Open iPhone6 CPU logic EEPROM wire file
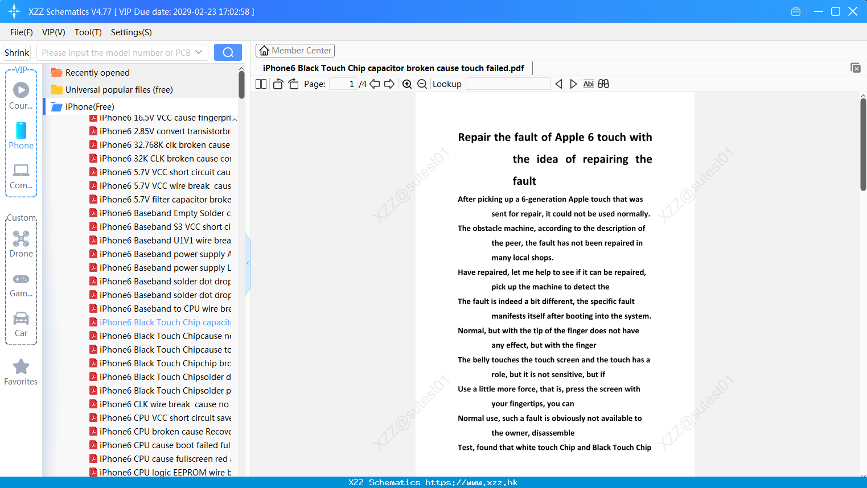 [x=161, y=472]
